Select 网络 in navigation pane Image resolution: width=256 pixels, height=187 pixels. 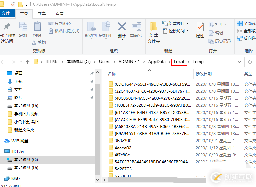[x=12, y=178]
